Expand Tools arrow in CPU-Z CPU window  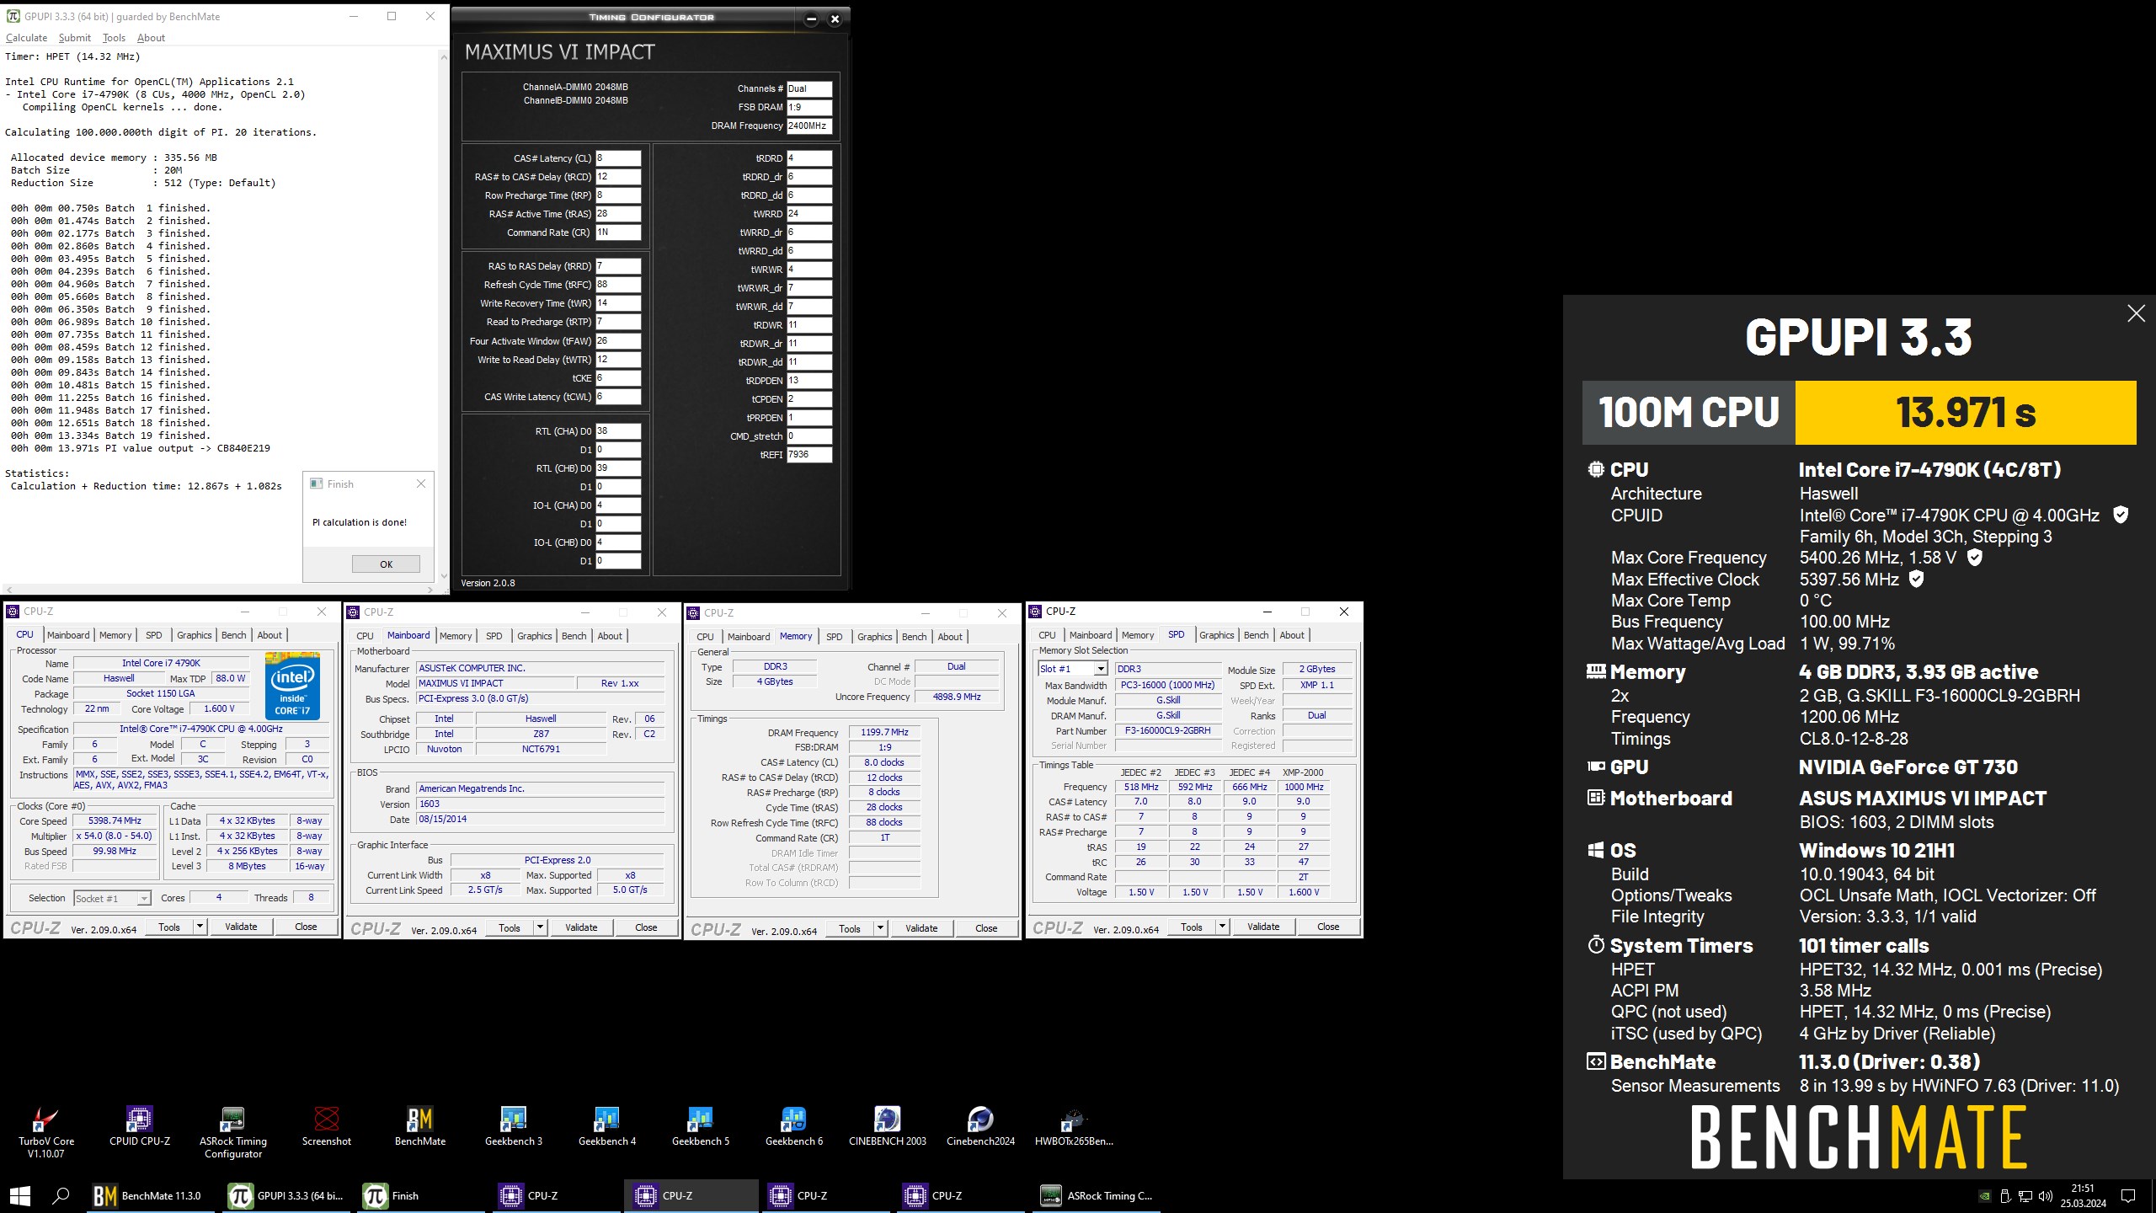tap(200, 927)
